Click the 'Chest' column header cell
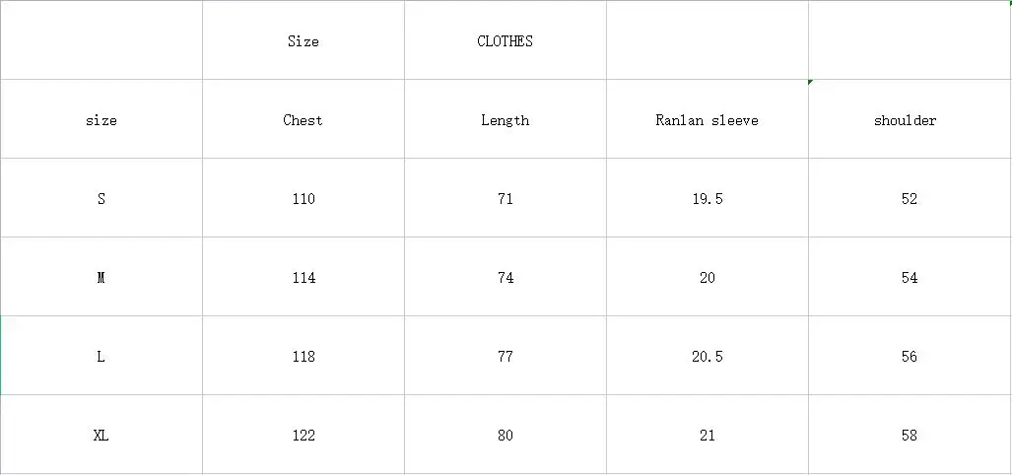Image resolution: width=1012 pixels, height=475 pixels. click(x=304, y=120)
